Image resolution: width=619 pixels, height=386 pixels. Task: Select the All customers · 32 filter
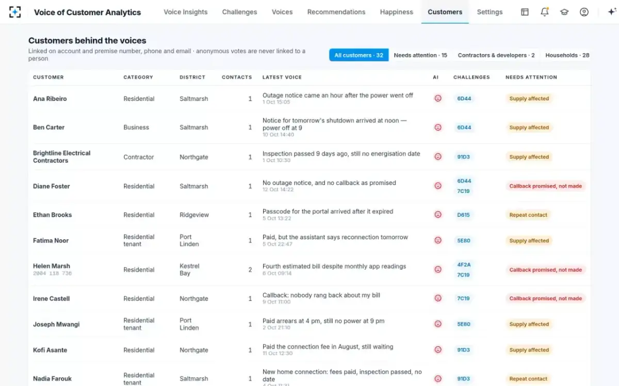(x=359, y=55)
